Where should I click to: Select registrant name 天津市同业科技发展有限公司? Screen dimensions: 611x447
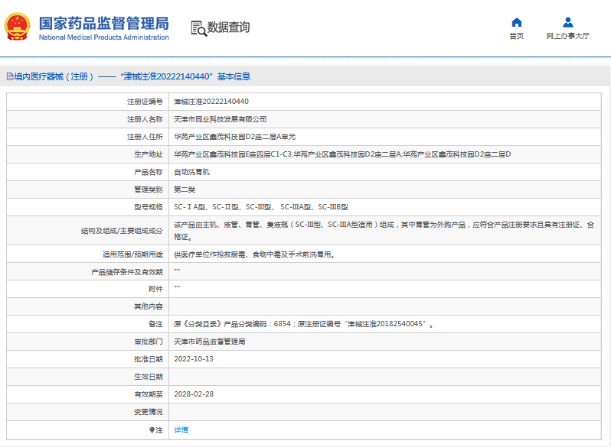click(221, 119)
